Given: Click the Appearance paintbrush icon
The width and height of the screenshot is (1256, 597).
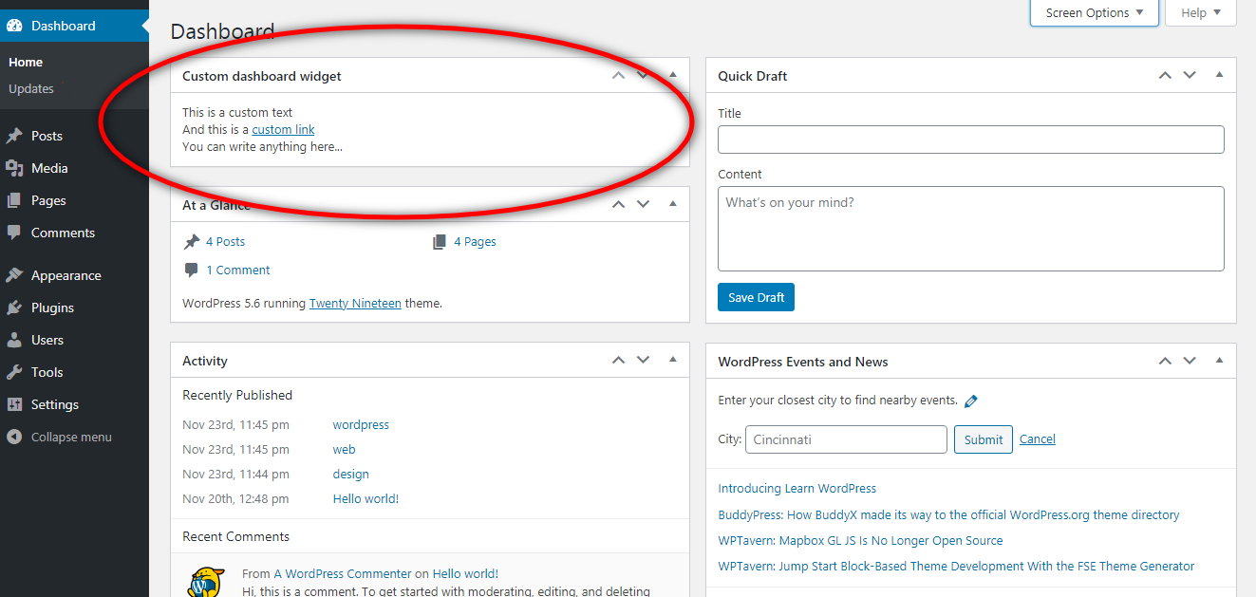Looking at the screenshot, I should (14, 275).
